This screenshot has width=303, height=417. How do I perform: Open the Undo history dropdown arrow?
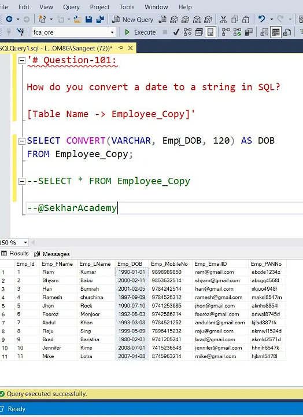coord(271,20)
